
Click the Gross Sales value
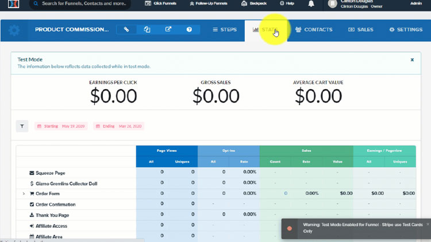tap(215, 96)
